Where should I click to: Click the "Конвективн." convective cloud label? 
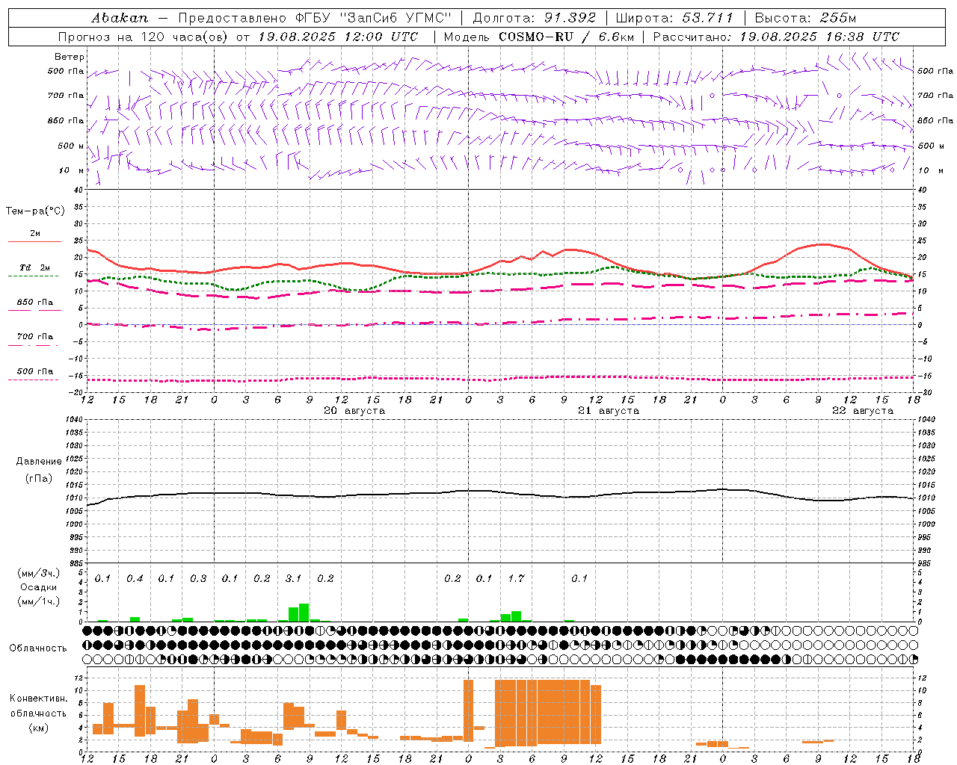tap(38, 699)
